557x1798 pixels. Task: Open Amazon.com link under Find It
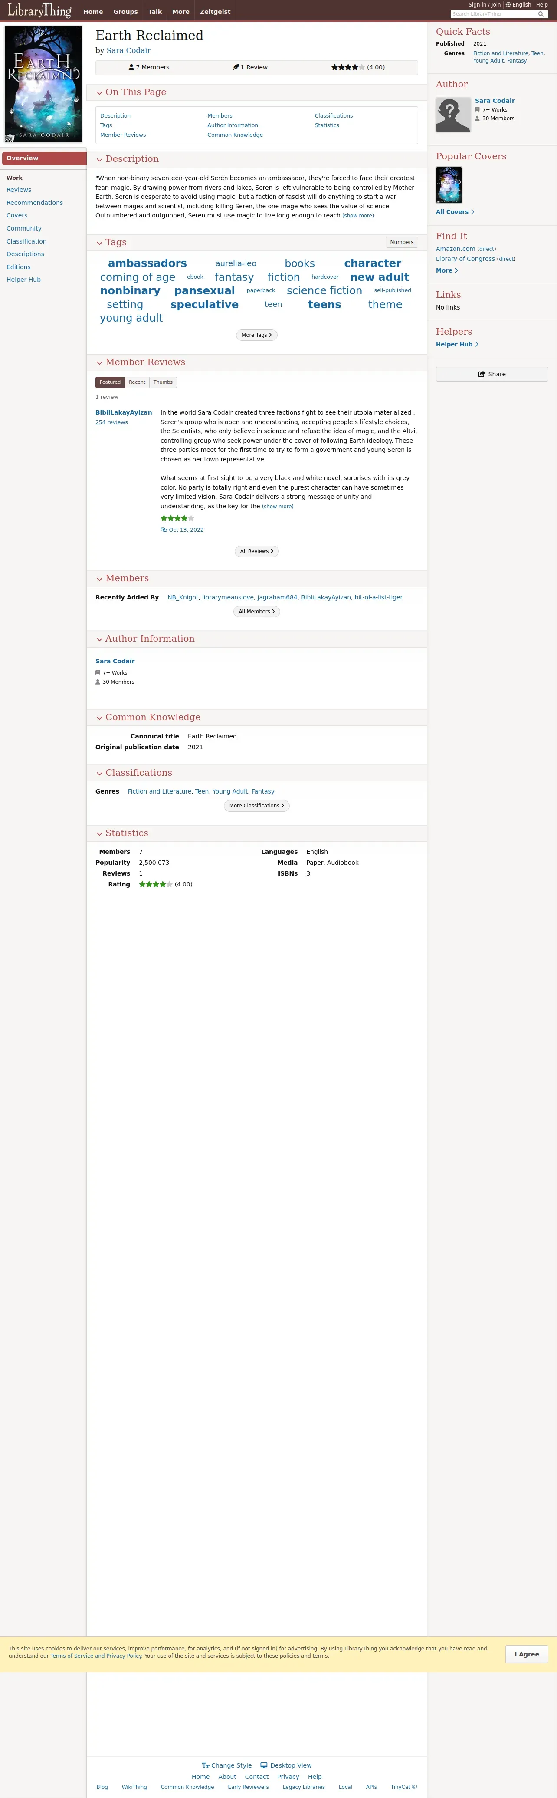(455, 249)
